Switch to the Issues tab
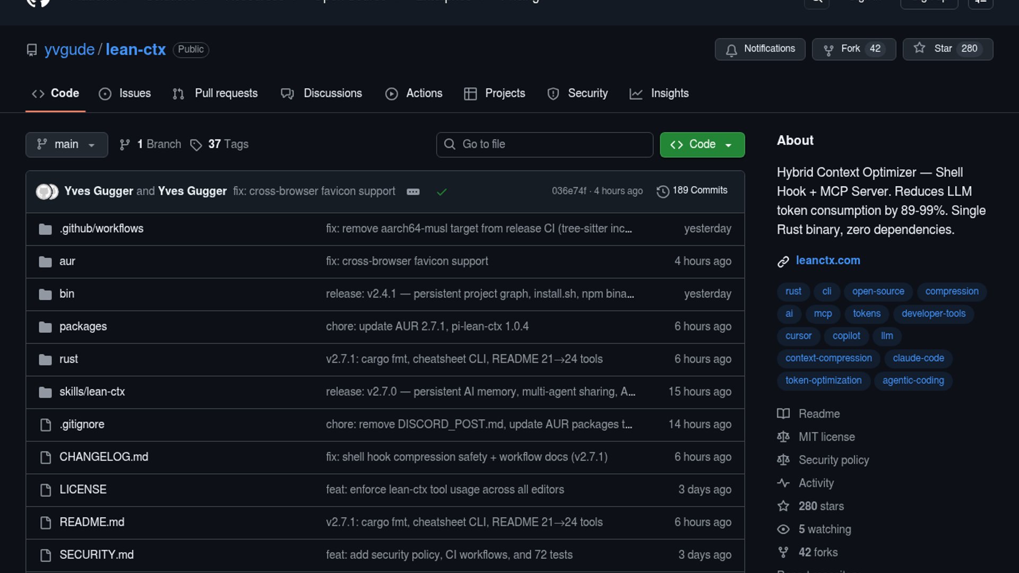The height and width of the screenshot is (573, 1019). click(x=125, y=93)
